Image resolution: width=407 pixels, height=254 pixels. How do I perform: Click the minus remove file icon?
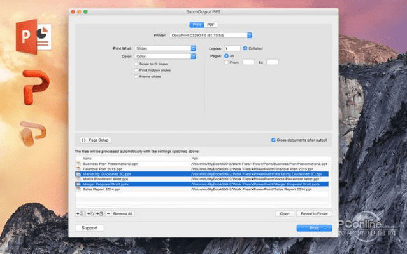[108, 214]
